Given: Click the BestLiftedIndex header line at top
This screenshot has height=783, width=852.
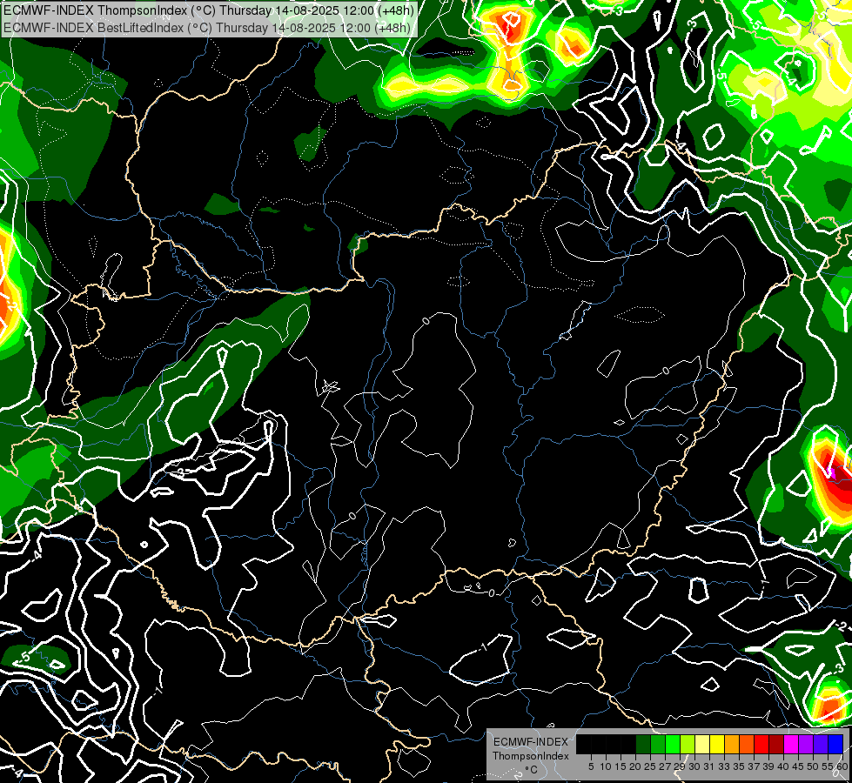Looking at the screenshot, I should (206, 28).
